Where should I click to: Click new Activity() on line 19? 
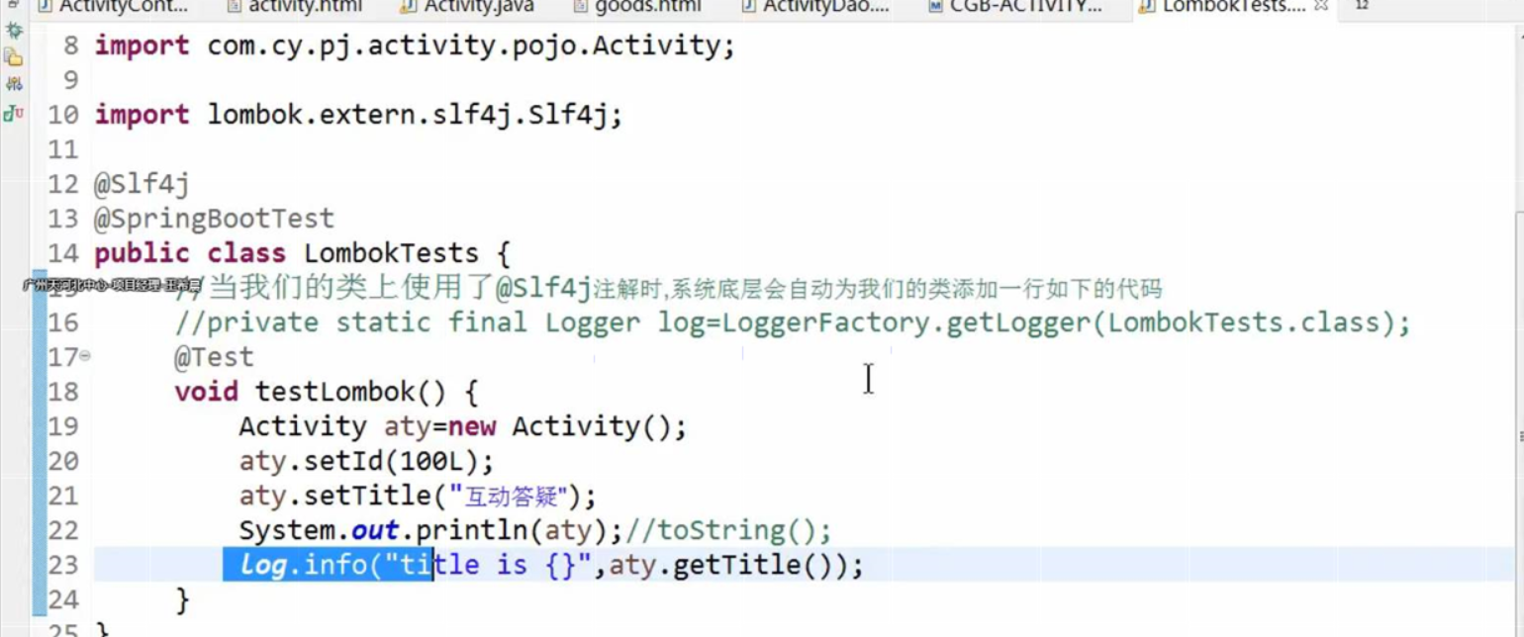click(567, 426)
